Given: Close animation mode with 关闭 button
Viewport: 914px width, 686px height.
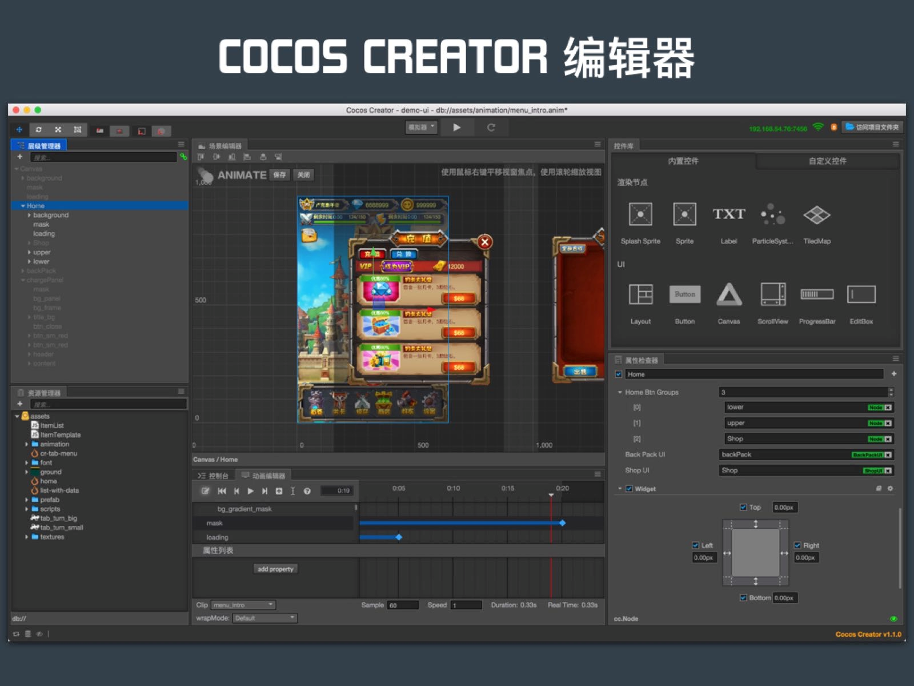Looking at the screenshot, I should [304, 175].
